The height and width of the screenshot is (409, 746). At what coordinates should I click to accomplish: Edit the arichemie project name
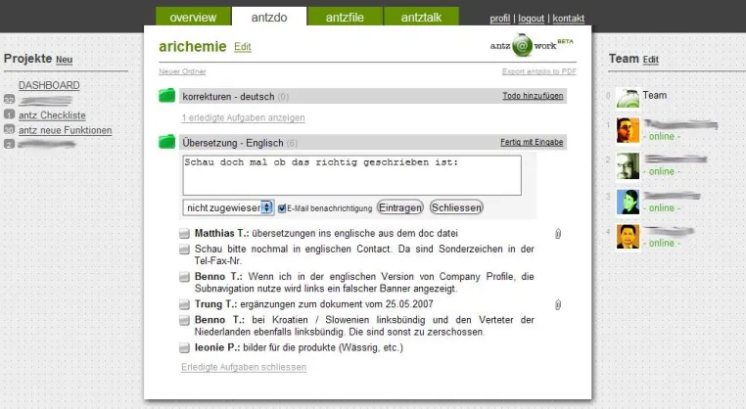(243, 47)
